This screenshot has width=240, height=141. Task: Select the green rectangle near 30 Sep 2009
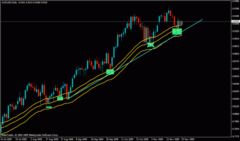[110, 72]
